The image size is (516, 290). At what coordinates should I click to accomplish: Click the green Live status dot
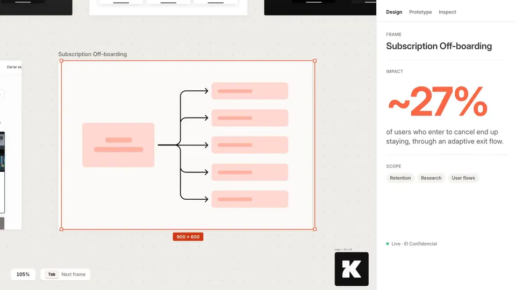click(x=388, y=244)
